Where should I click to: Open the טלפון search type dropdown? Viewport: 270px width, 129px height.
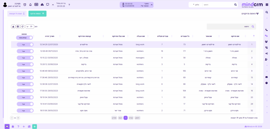196,5
